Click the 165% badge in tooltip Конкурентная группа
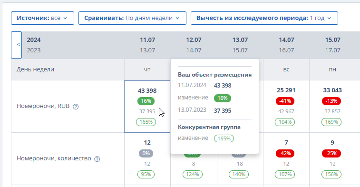 [224, 138]
